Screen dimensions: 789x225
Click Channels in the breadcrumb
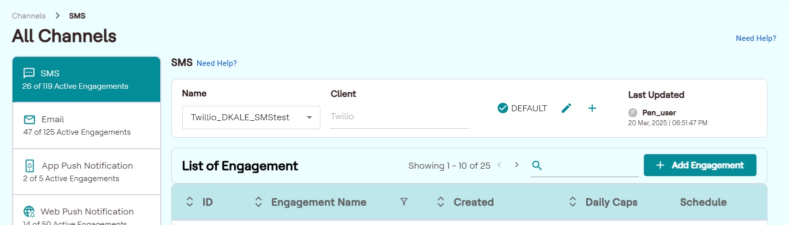[29, 16]
